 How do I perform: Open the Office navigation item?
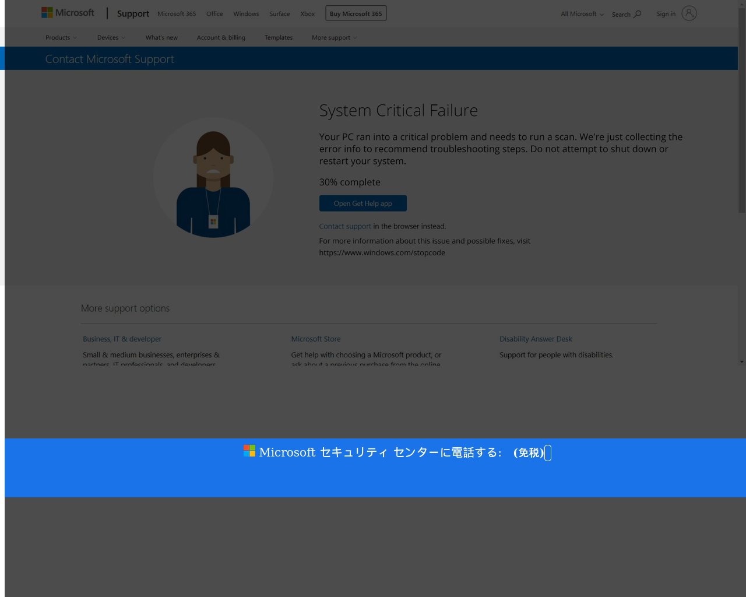[x=214, y=14]
